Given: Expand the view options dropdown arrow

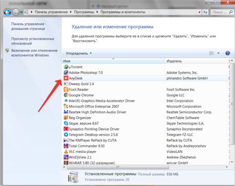Looking at the screenshot, I should [x=218, y=53].
